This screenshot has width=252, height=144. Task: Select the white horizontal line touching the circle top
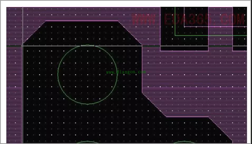pos(53,46)
